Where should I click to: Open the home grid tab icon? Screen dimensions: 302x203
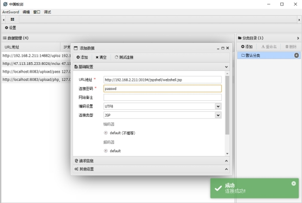coord(13,19)
